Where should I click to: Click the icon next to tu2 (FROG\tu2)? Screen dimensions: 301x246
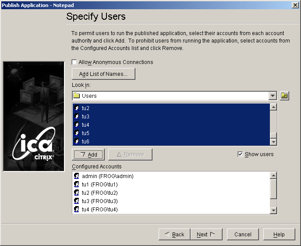point(77,193)
